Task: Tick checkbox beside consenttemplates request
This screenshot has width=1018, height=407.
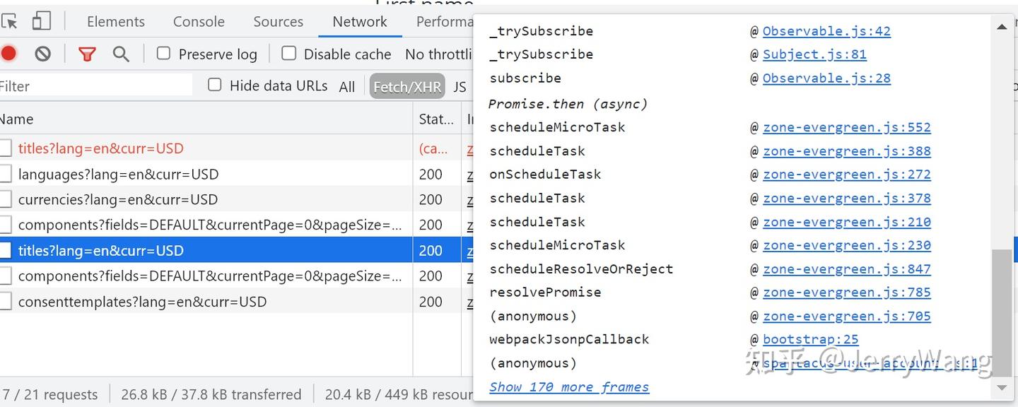Action: tap(6, 302)
